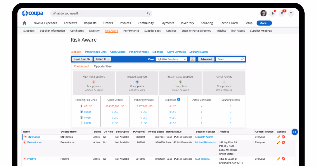Open the Active Contracts tab
The width and height of the screenshot is (317, 166).
[x=176, y=52]
